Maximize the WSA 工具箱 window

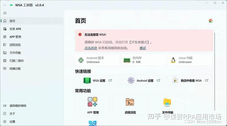(215, 3)
